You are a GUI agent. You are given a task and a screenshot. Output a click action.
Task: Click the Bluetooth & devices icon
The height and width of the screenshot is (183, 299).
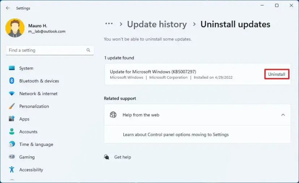12,81
